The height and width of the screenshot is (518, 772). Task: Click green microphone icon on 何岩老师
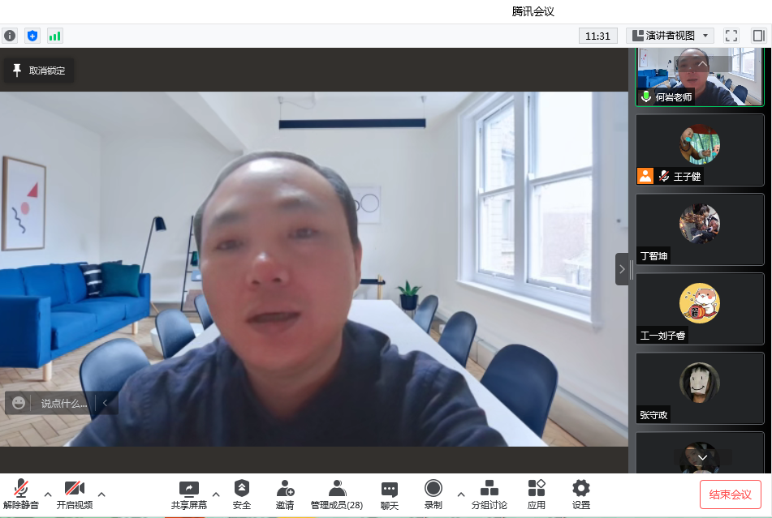(646, 96)
